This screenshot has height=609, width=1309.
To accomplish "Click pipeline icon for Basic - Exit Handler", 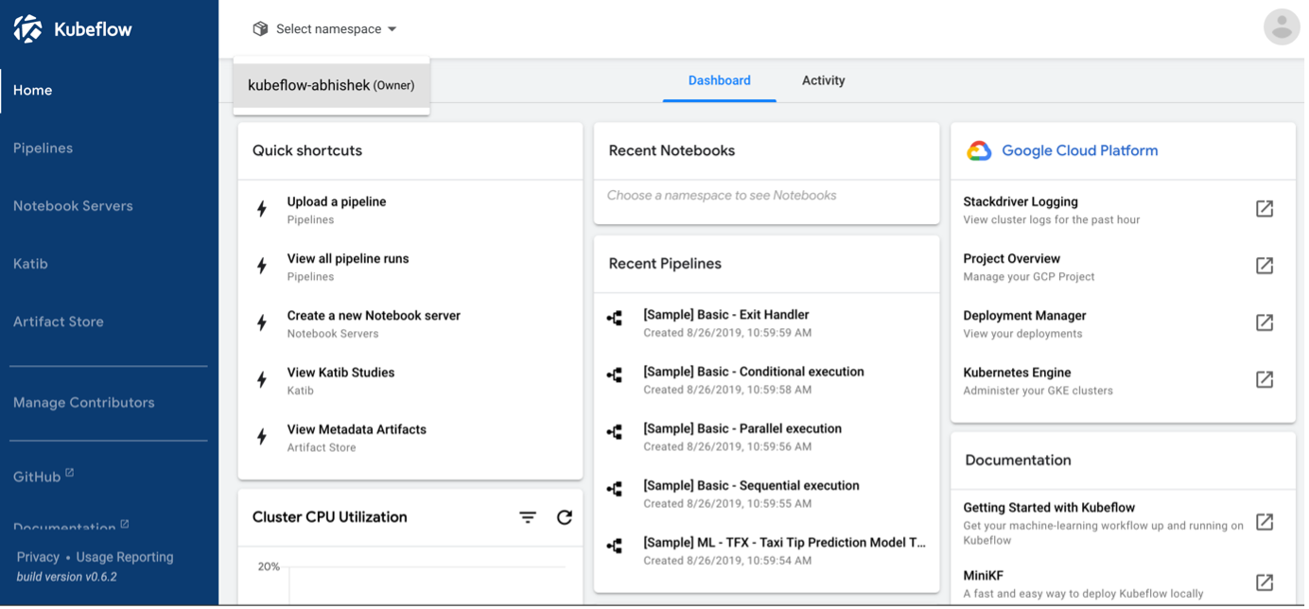I will 615,319.
